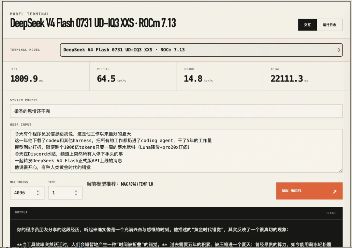Image resolution: width=352 pixels, height=248 pixels.
Task: Click the Decode value 14.8
Action: (193, 79)
